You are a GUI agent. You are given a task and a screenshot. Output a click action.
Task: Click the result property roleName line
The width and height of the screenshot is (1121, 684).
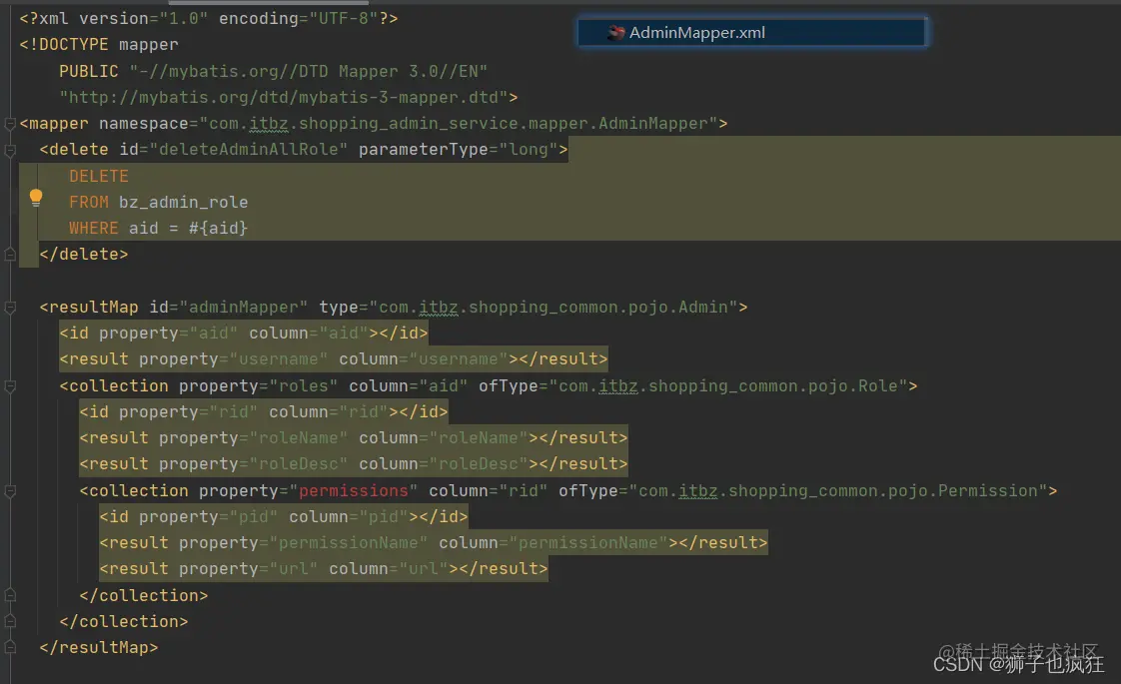coord(353,437)
